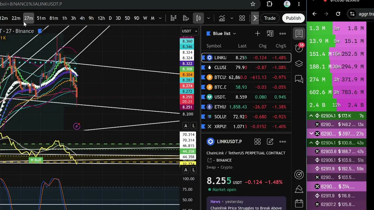Image resolution: width=374 pixels, height=210 pixels.
Task: Open the layout grid templates icon
Action: [242, 18]
